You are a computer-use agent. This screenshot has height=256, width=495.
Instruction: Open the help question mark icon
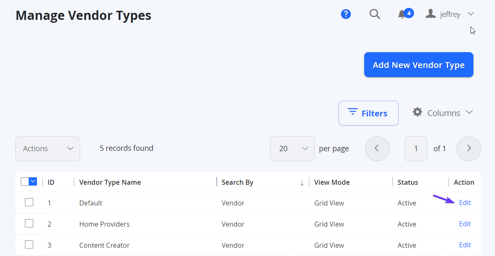click(346, 14)
